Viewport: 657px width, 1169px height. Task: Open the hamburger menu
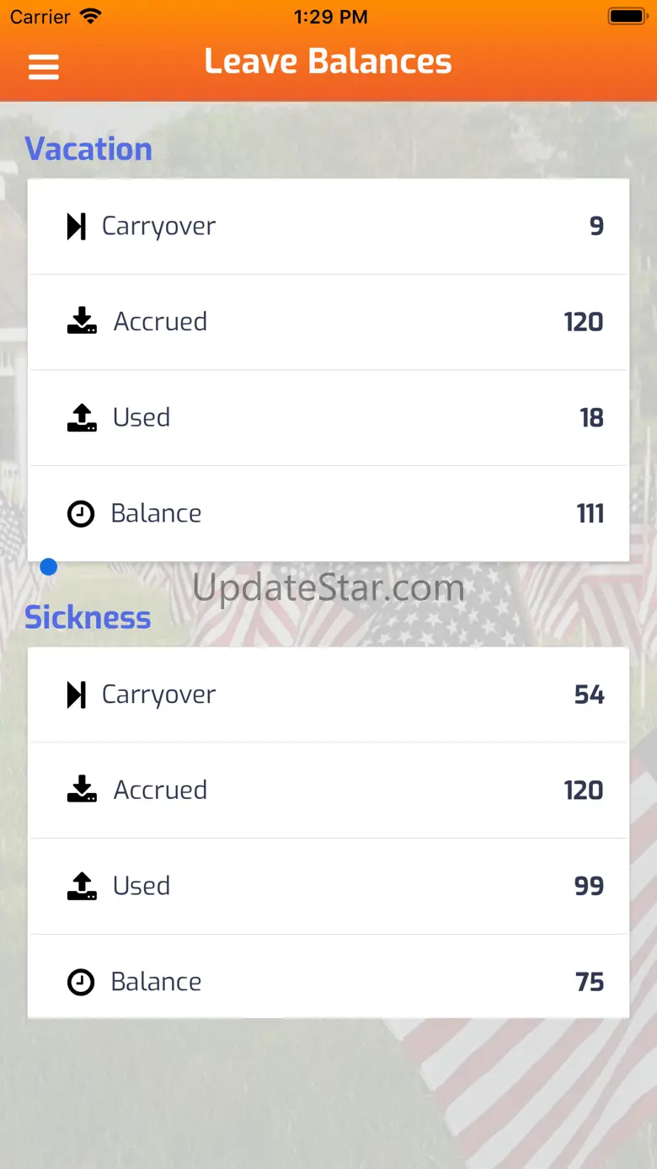44,67
